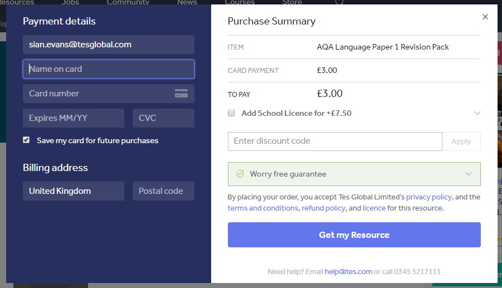Toggle Save my card for future purchases
Viewport: 502px width, 288px height.
tap(26, 140)
